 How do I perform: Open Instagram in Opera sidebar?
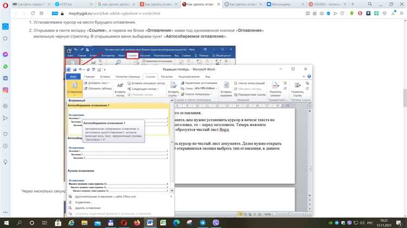[x=5, y=90]
